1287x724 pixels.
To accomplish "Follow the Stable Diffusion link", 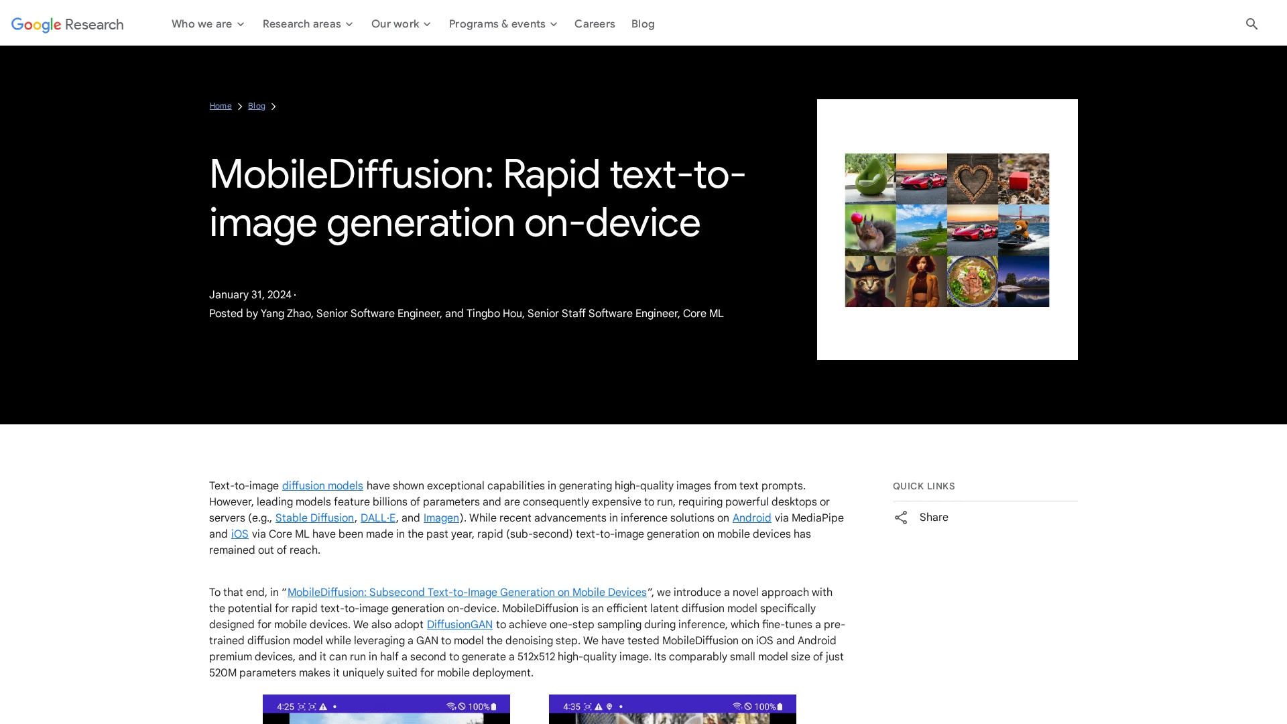I will pyautogui.click(x=314, y=518).
